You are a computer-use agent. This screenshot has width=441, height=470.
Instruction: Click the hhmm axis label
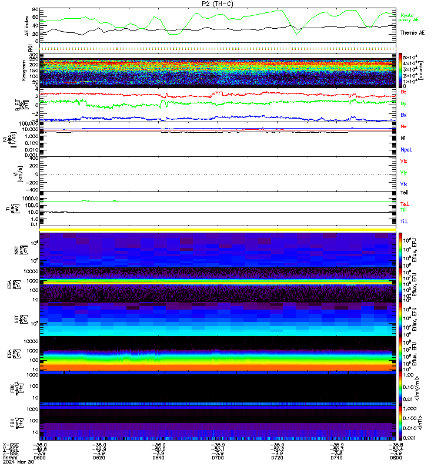click(9, 458)
